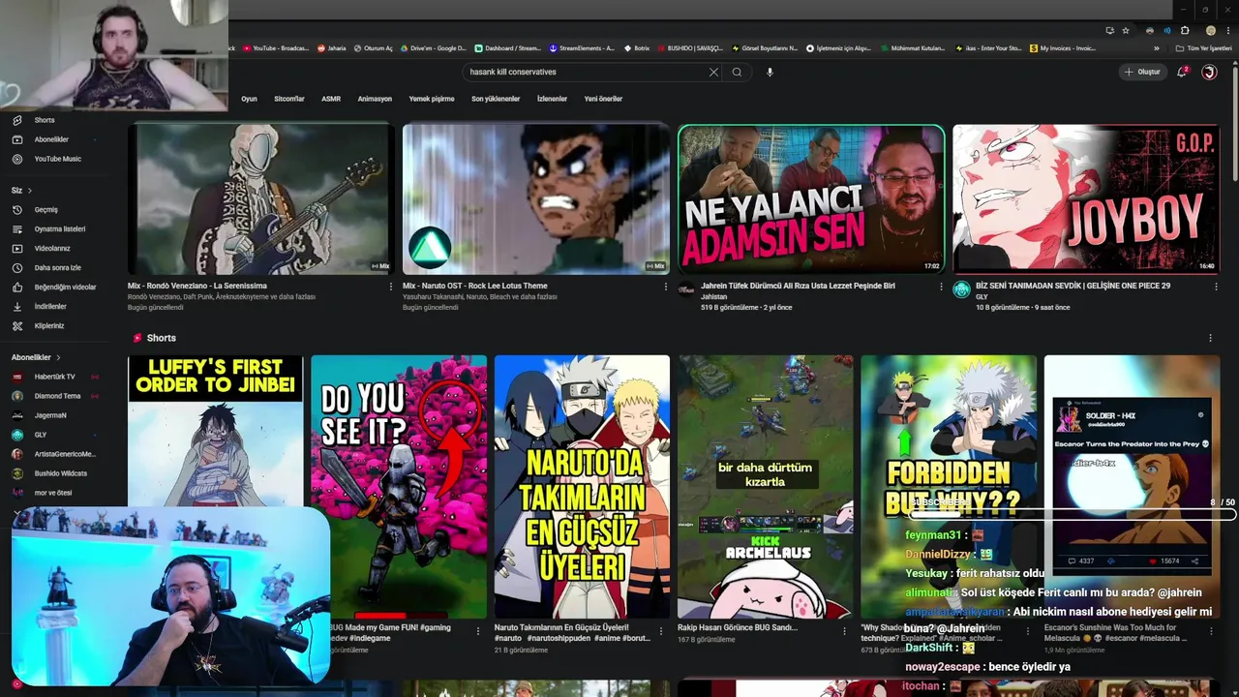Open the DO YOU SEE IT short

pyautogui.click(x=399, y=487)
